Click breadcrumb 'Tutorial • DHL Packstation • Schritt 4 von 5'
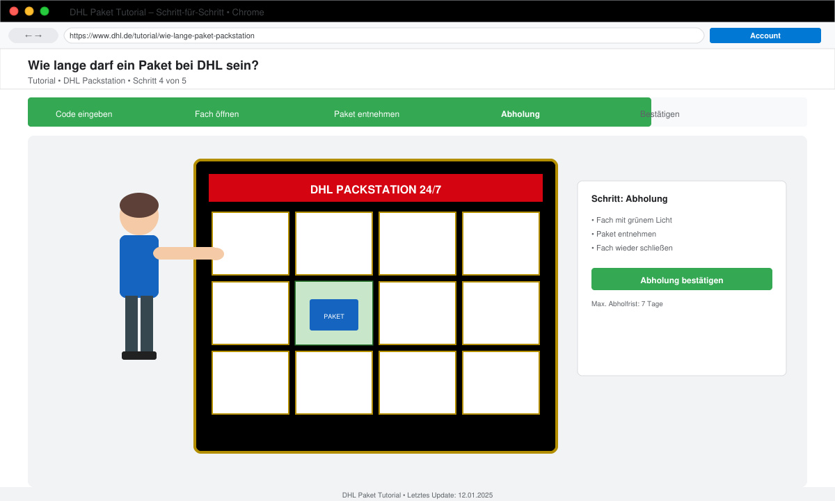This screenshot has height=501, width=835. coord(107,81)
